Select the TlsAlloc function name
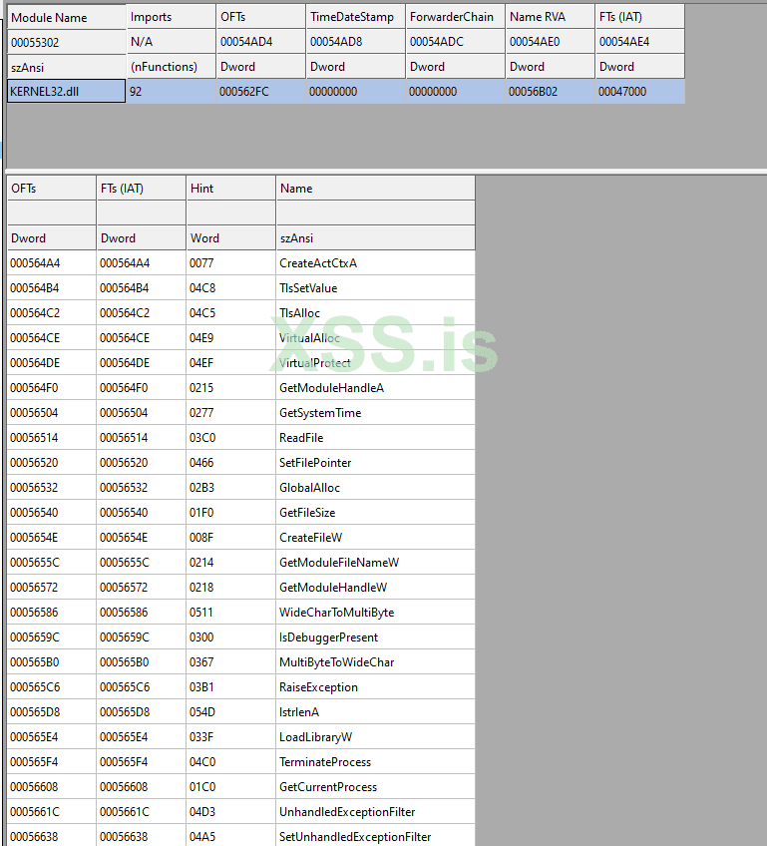The image size is (767, 846). pyautogui.click(x=299, y=313)
